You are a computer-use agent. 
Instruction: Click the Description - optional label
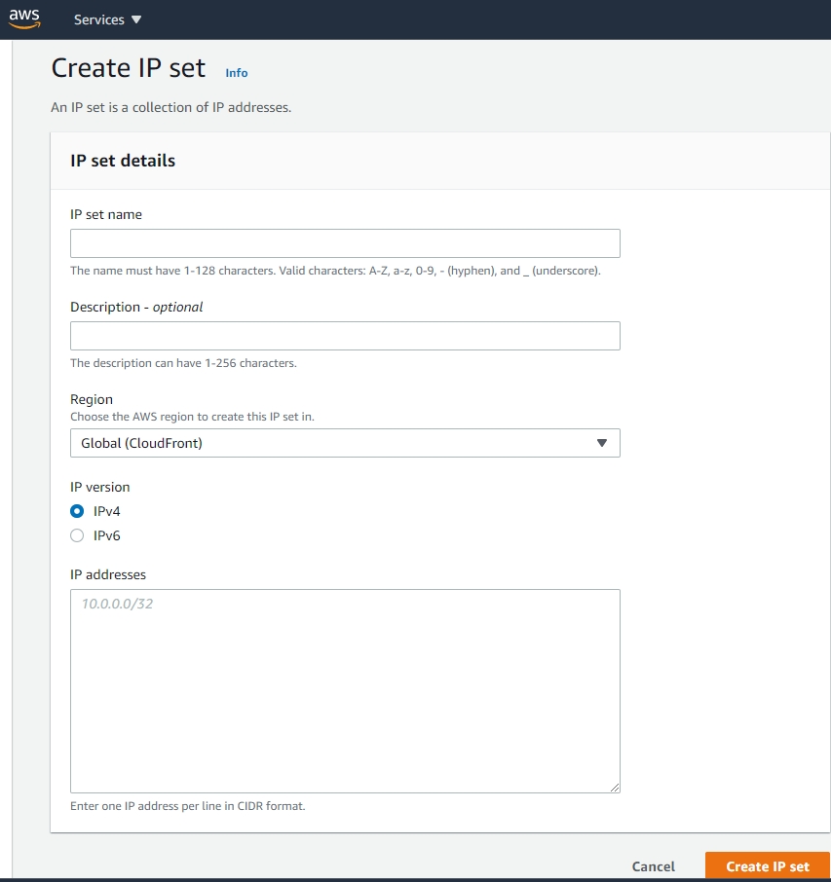tap(136, 307)
